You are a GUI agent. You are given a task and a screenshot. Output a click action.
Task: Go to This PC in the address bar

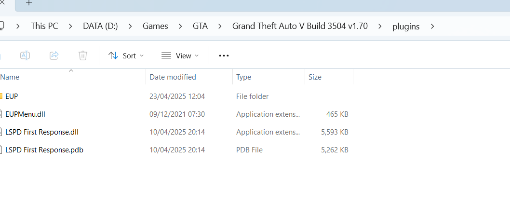pos(44,26)
